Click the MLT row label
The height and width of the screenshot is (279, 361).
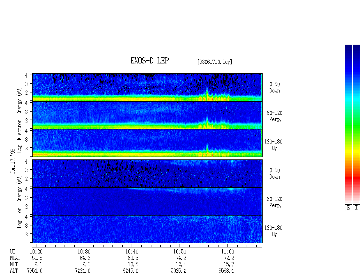[x=14, y=265]
